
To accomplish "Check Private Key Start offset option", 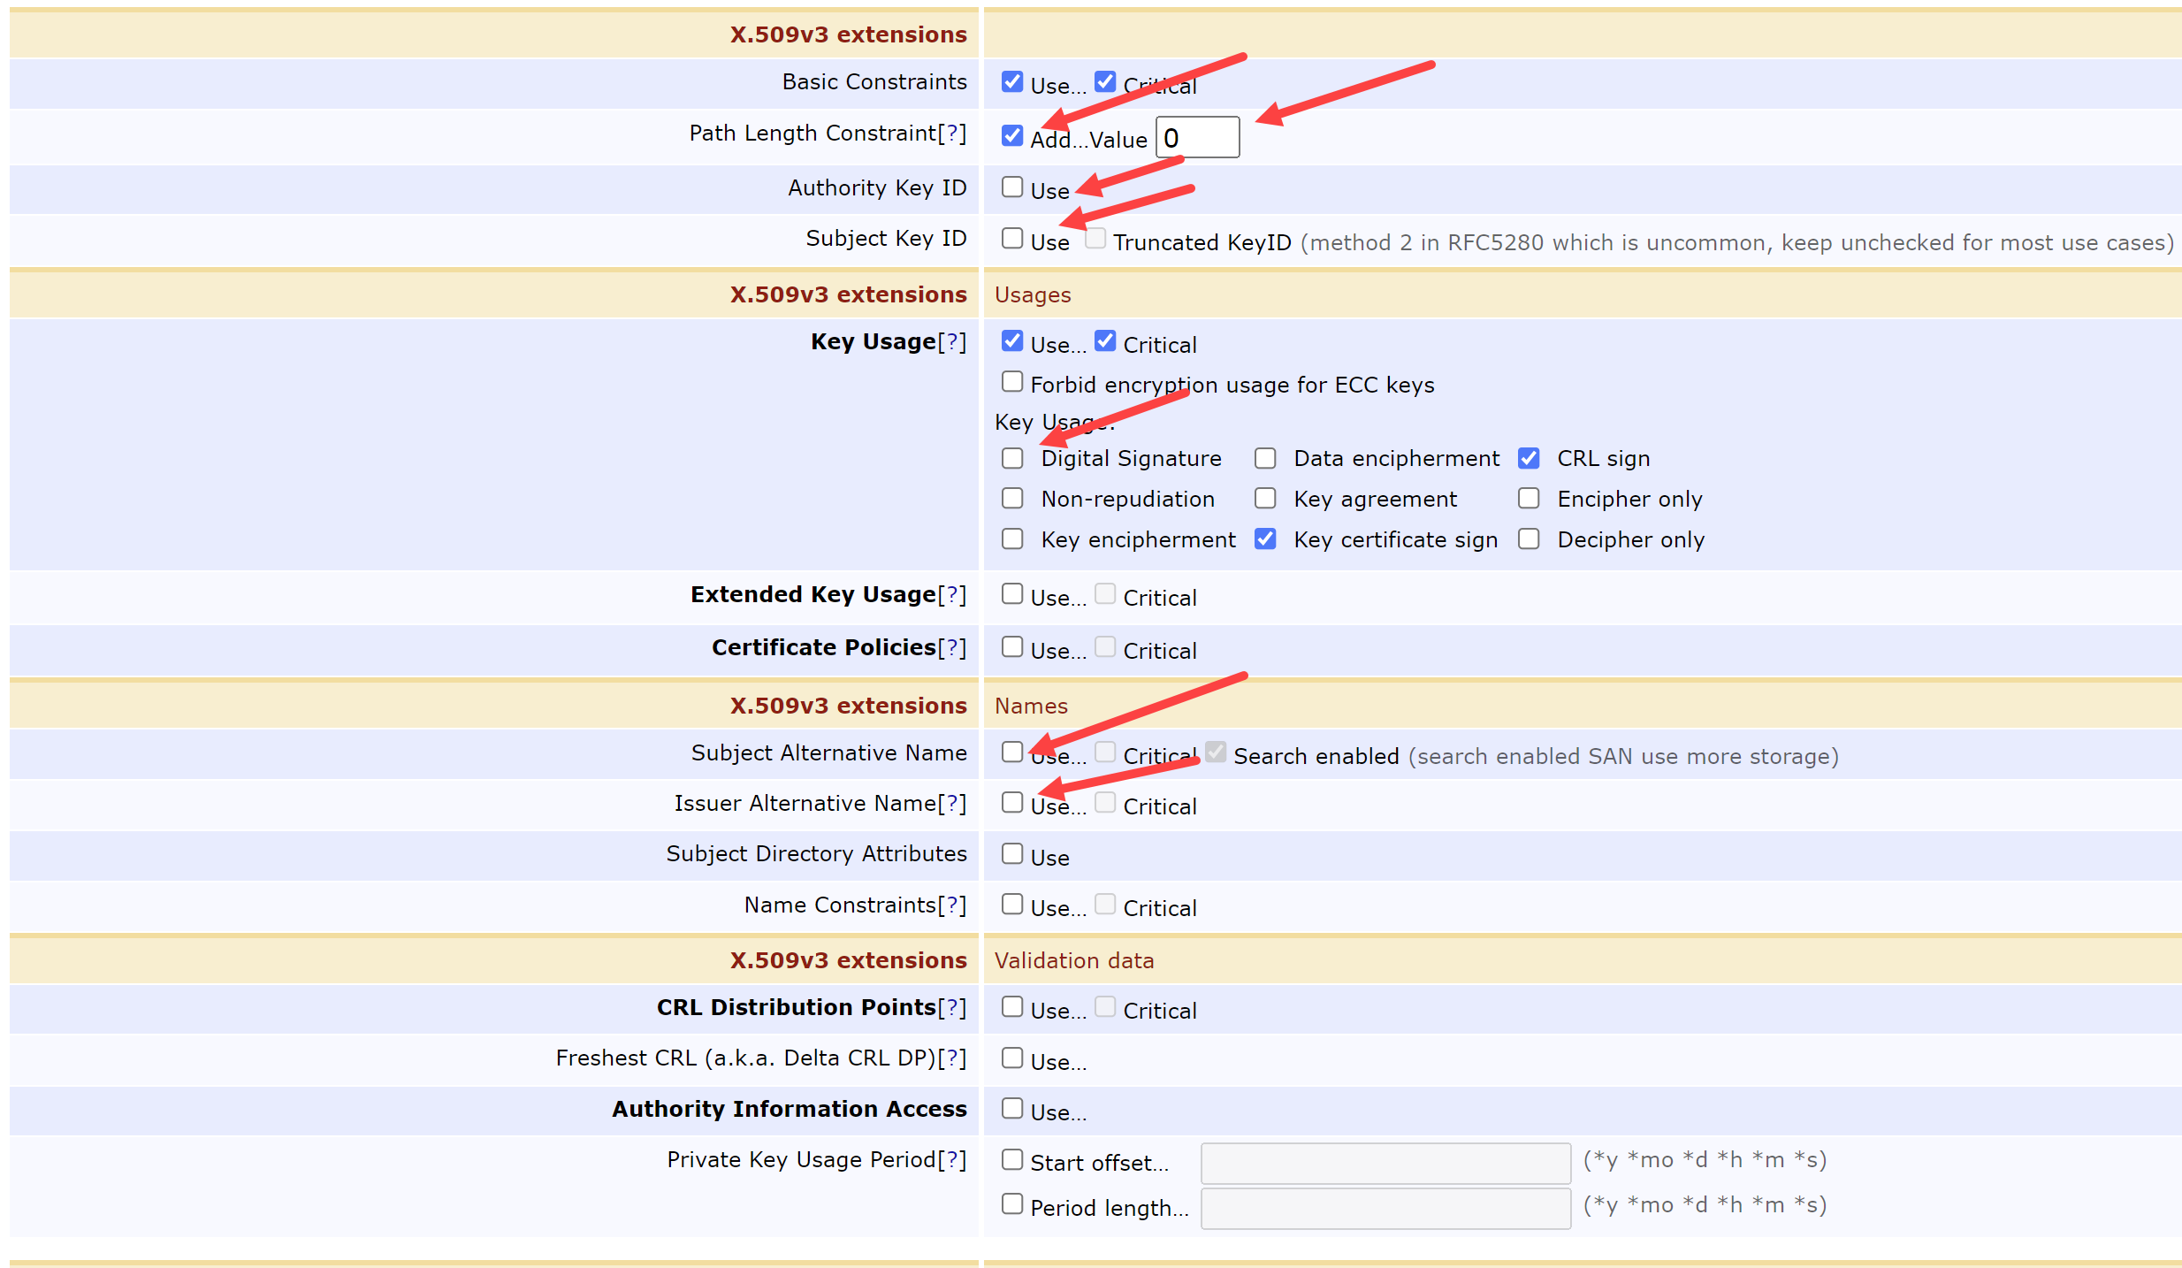I will coord(1012,1159).
